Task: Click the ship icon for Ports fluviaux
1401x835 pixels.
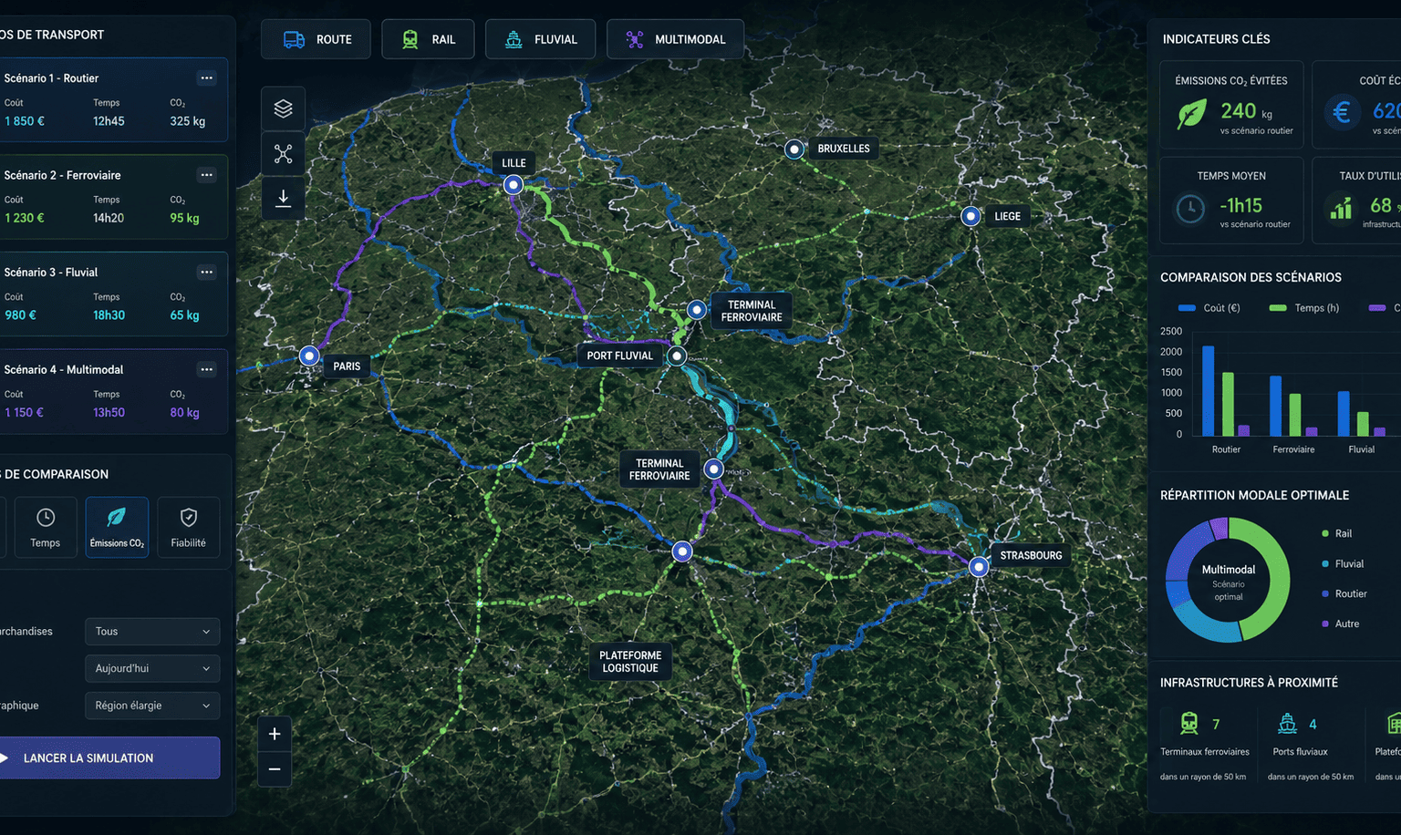Action: [x=1287, y=724]
